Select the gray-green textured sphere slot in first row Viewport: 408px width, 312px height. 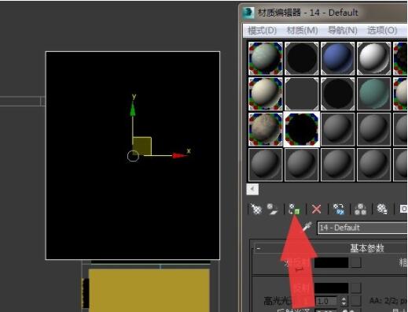[x=266, y=58]
